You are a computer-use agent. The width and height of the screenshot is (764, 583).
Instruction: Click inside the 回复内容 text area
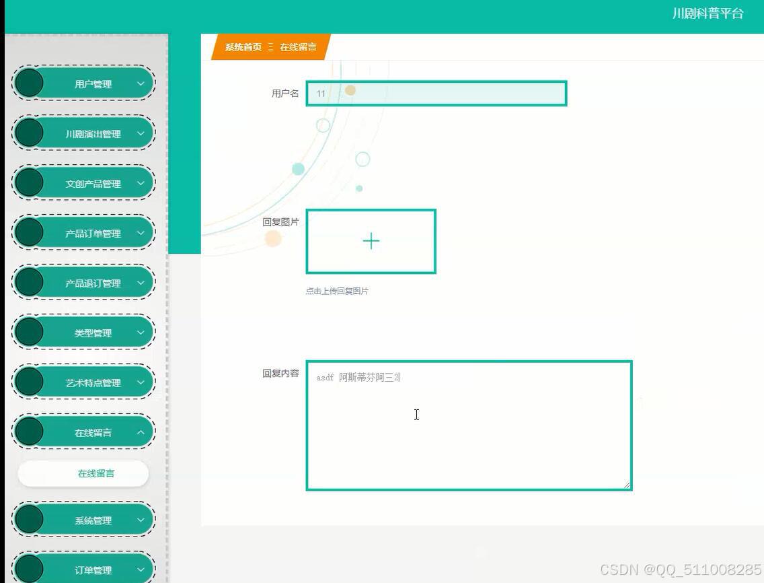469,425
